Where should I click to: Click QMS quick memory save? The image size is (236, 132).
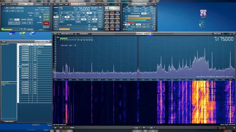(56, 22)
